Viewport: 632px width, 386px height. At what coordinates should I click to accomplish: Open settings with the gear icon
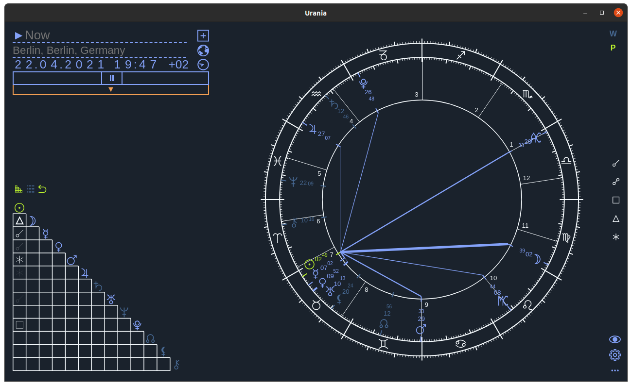tap(615, 355)
